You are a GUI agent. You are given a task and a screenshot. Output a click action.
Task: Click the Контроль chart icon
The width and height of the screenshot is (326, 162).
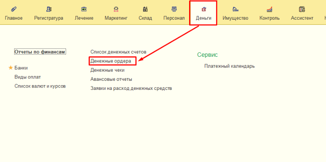click(269, 9)
